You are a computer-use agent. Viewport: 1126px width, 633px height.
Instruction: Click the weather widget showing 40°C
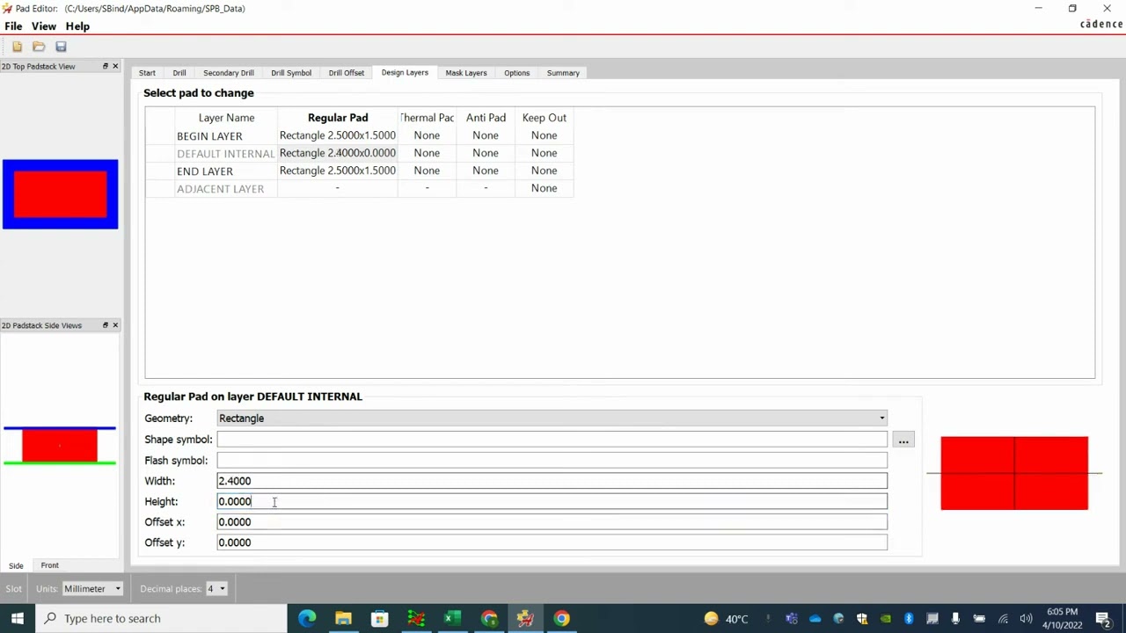pyautogui.click(x=726, y=619)
